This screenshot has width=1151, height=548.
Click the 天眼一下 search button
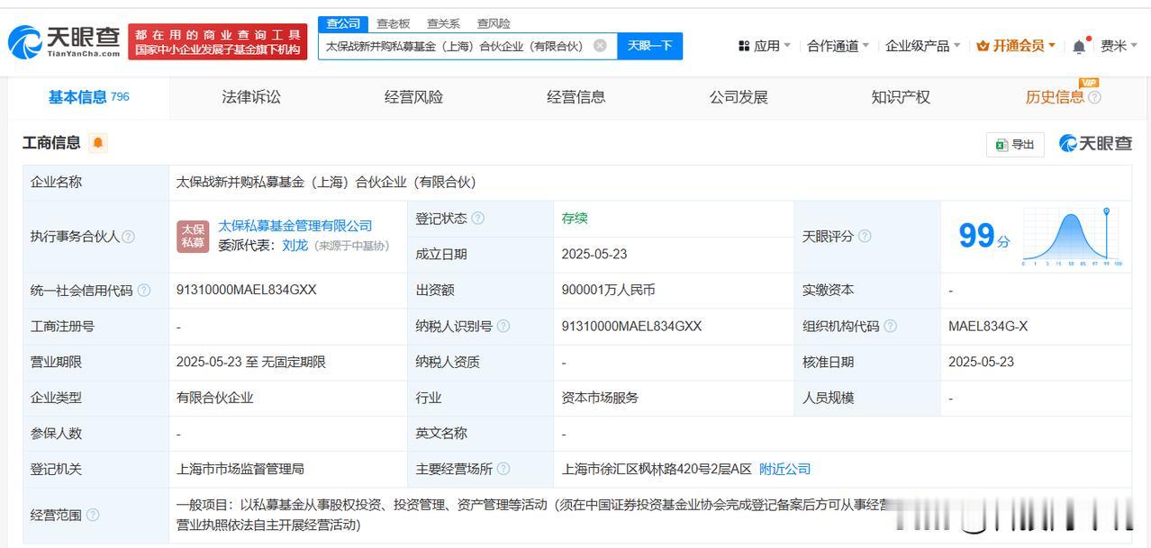650,46
